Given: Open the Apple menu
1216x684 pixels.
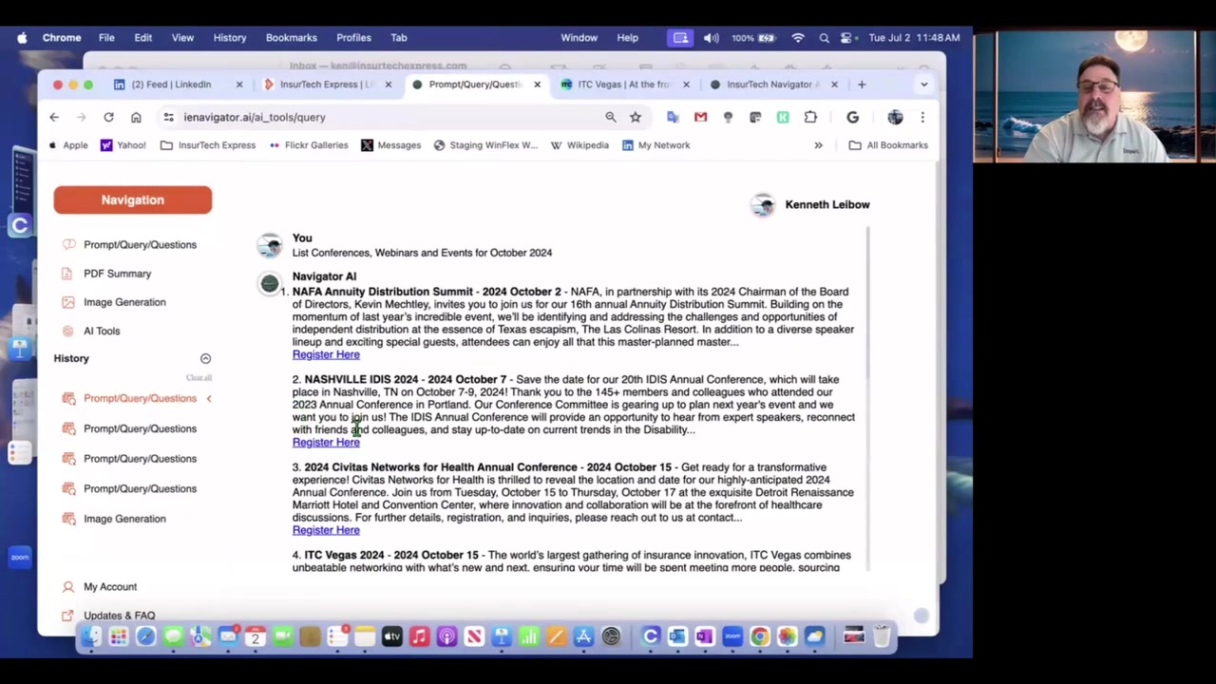Looking at the screenshot, I should [x=22, y=38].
